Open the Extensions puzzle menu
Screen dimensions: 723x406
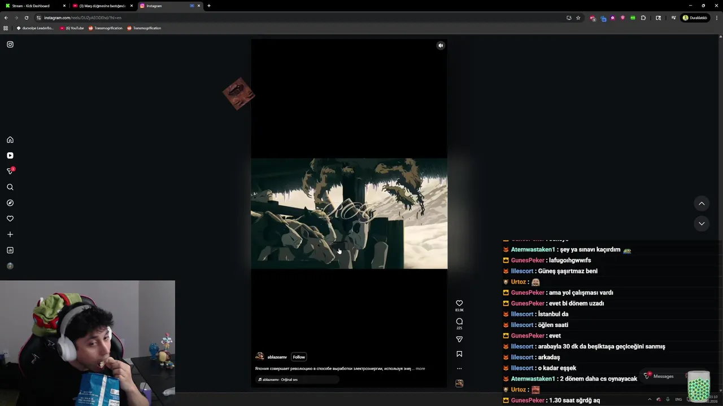(x=643, y=17)
